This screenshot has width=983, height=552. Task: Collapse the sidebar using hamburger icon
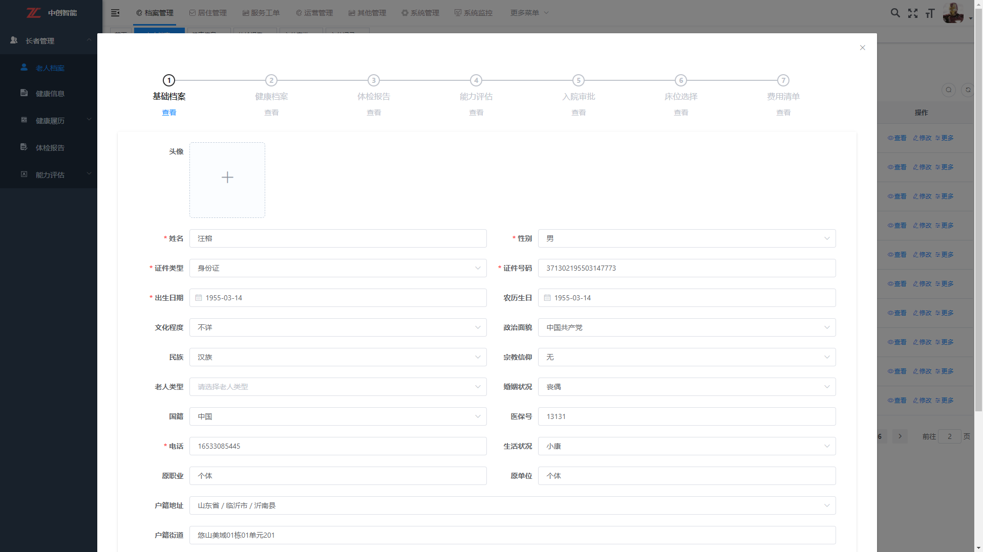coord(115,13)
